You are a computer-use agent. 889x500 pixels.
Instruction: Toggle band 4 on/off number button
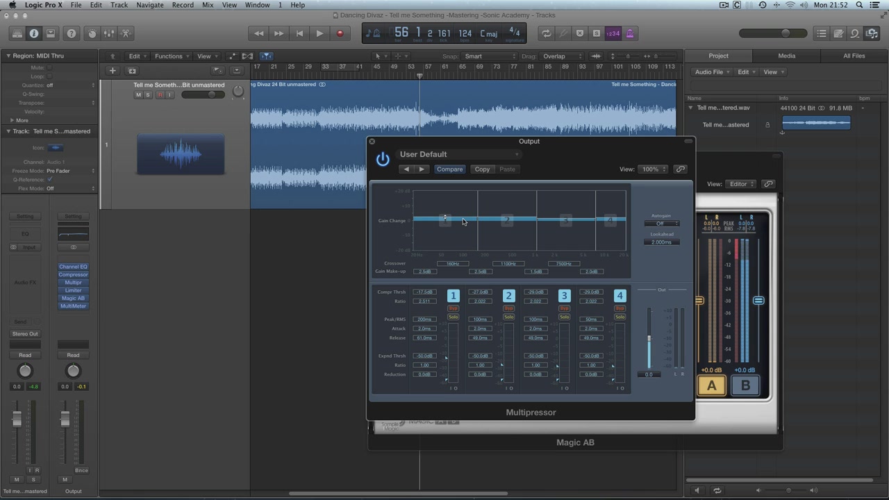click(620, 296)
